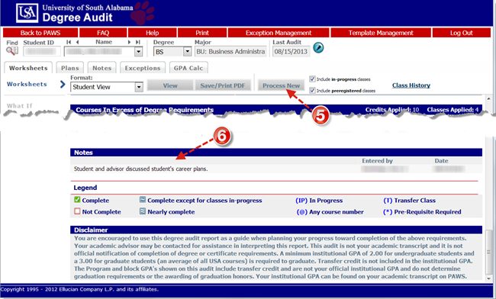Screen dimensions: 496x299
Task: Switch to the Plans tab
Action: coord(70,68)
